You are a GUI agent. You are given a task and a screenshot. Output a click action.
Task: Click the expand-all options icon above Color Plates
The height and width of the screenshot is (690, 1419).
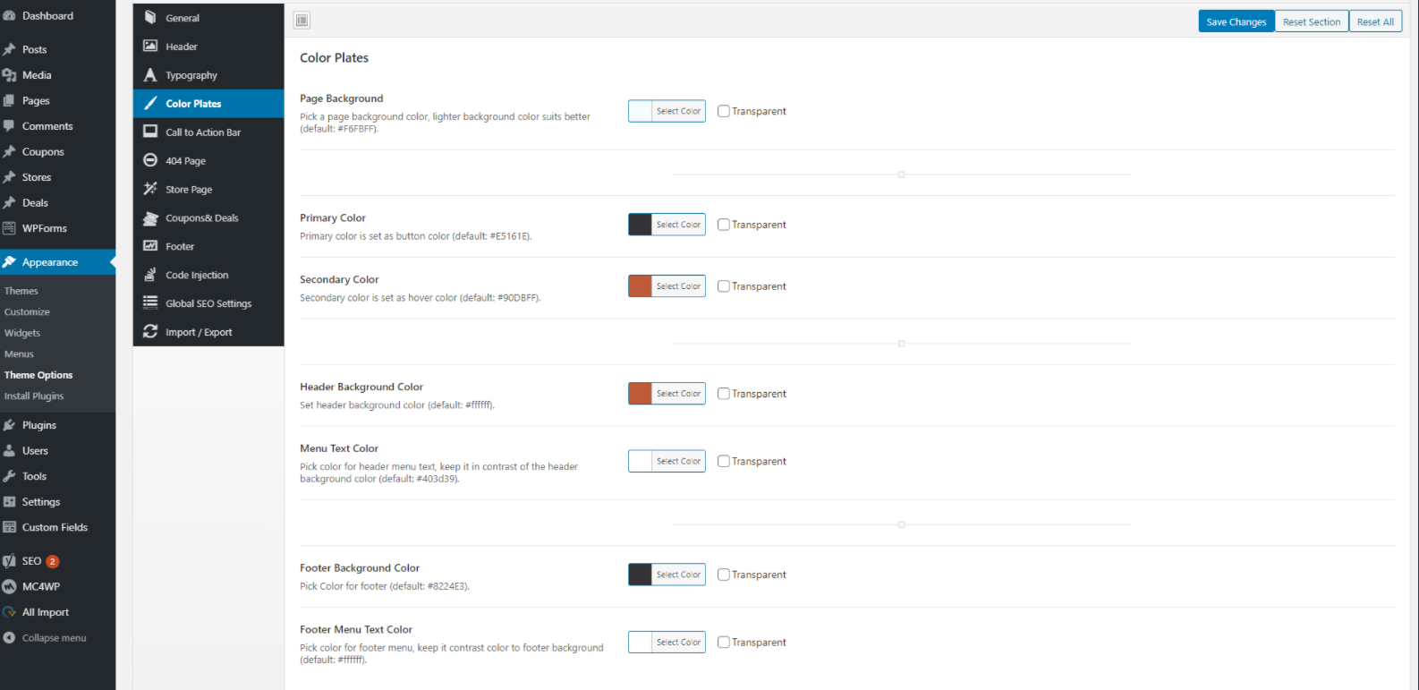pyautogui.click(x=302, y=21)
